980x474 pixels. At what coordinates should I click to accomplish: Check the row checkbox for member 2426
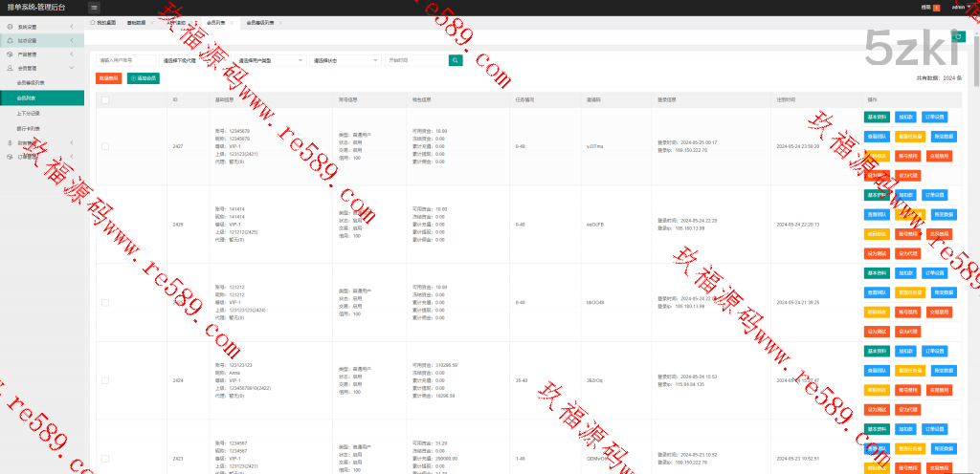(105, 225)
